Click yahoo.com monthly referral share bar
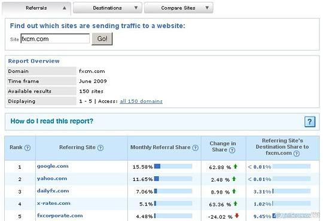 [173, 179]
